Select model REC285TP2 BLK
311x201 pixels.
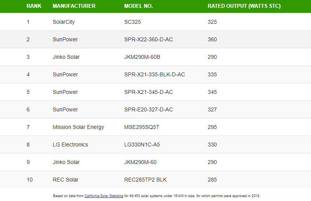click(x=145, y=180)
